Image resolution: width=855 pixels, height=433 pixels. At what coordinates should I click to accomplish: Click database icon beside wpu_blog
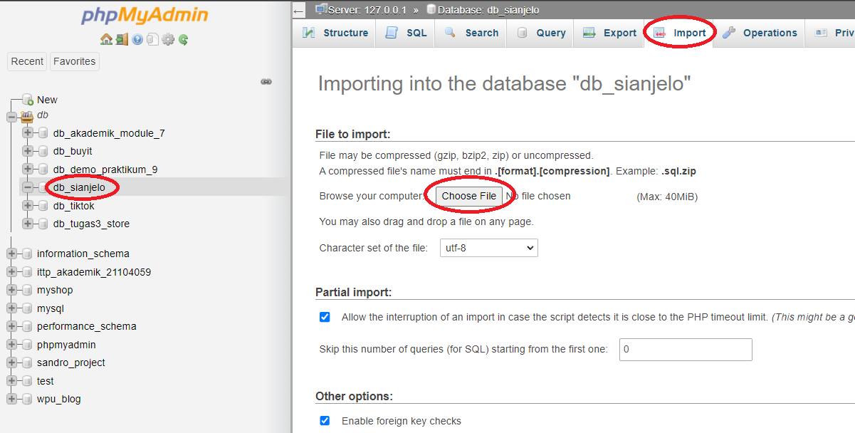point(27,399)
